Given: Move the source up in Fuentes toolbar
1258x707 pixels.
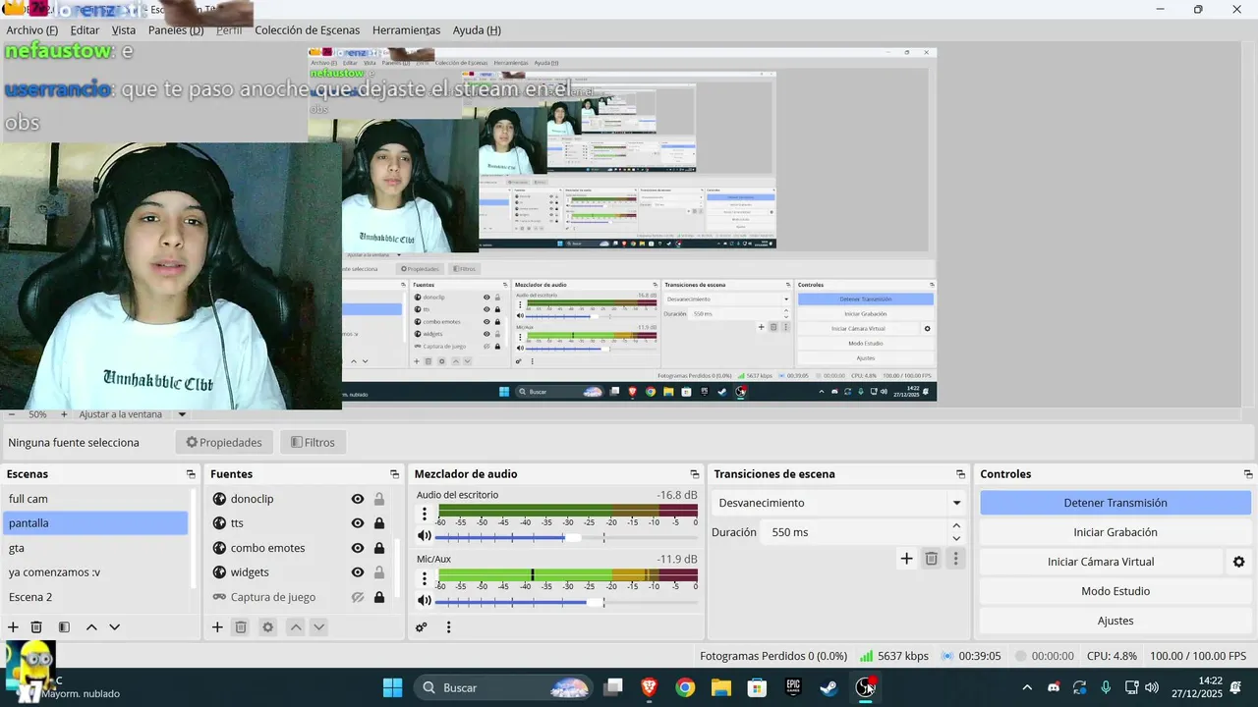Looking at the screenshot, I should 295,626.
